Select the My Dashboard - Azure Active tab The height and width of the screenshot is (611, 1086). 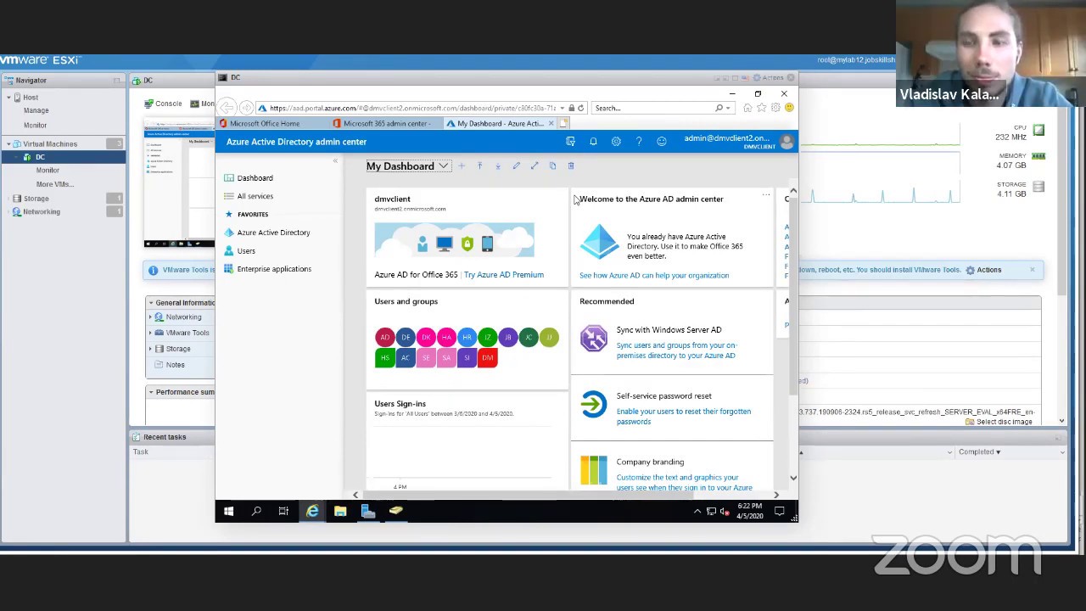click(x=501, y=124)
